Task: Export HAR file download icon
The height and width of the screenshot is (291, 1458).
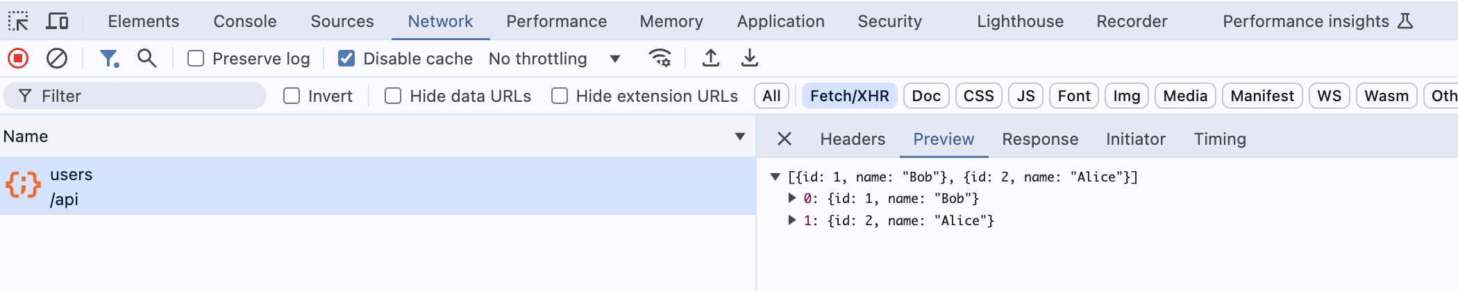Action: [x=749, y=58]
